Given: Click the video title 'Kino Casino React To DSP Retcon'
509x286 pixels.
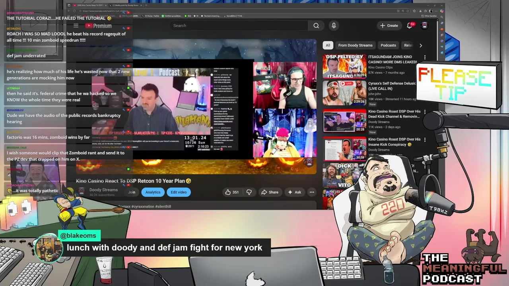Looking at the screenshot, I should pos(134,181).
